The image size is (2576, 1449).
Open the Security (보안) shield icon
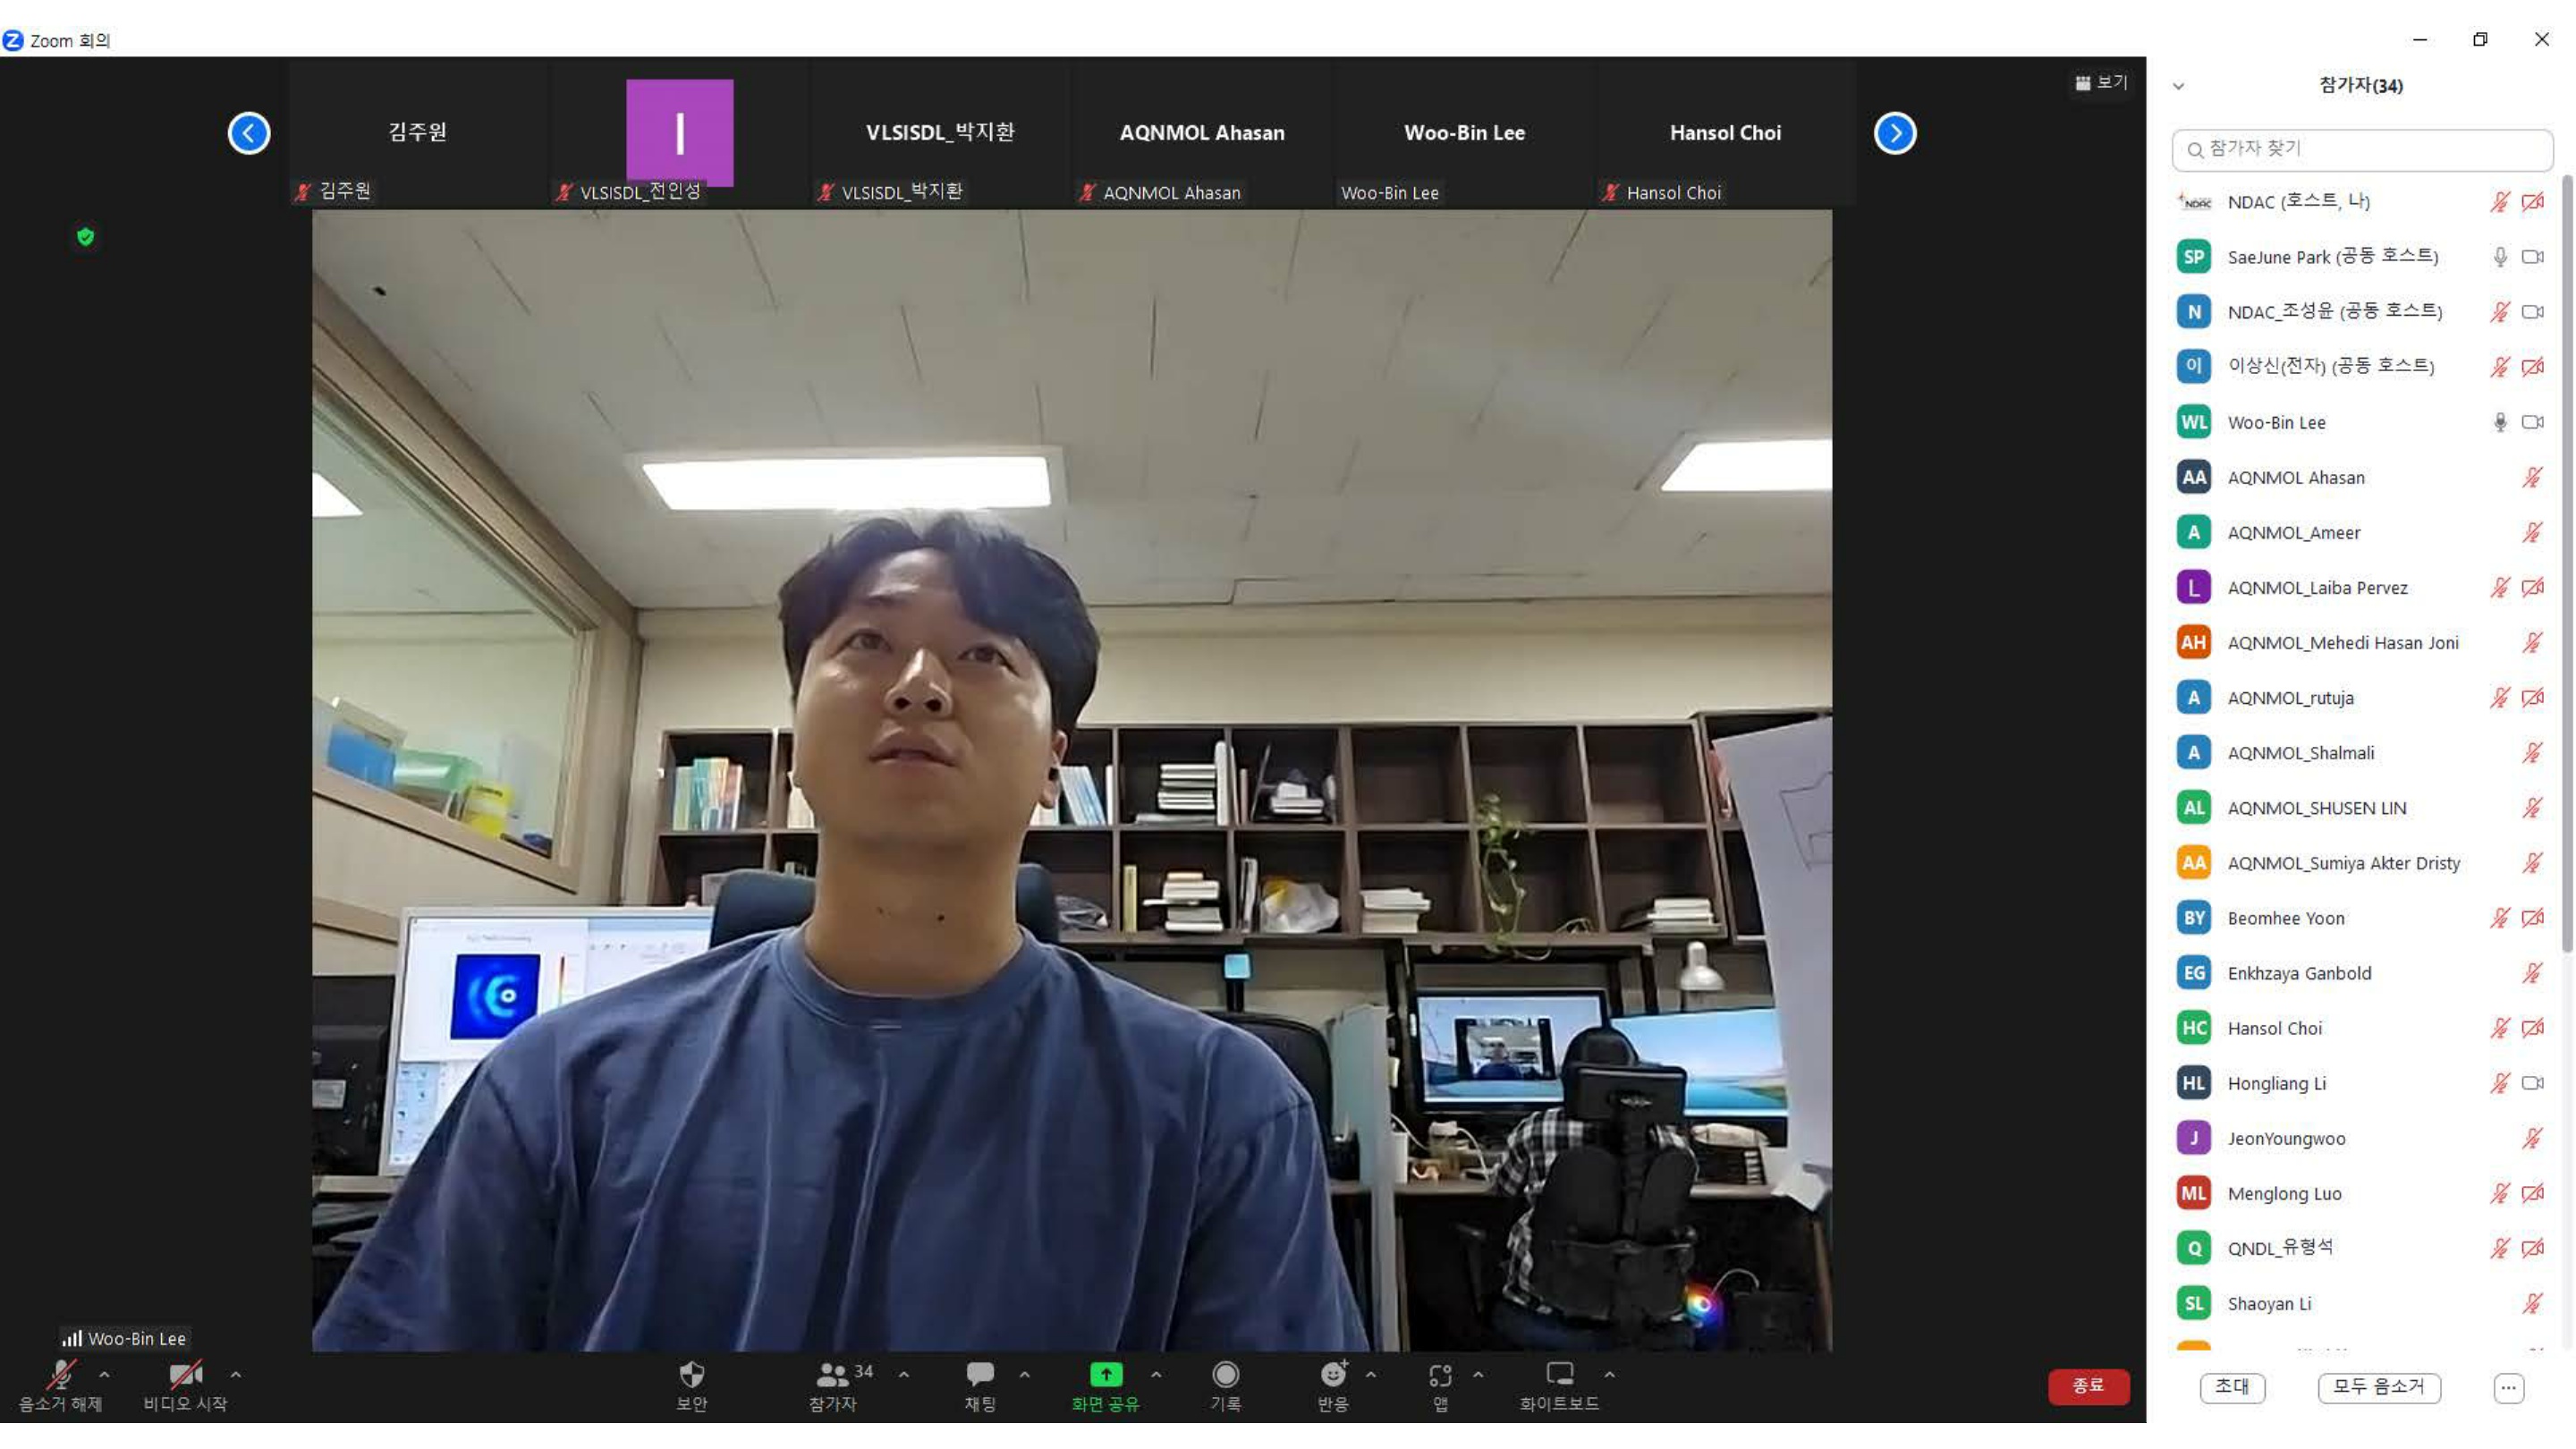point(691,1375)
